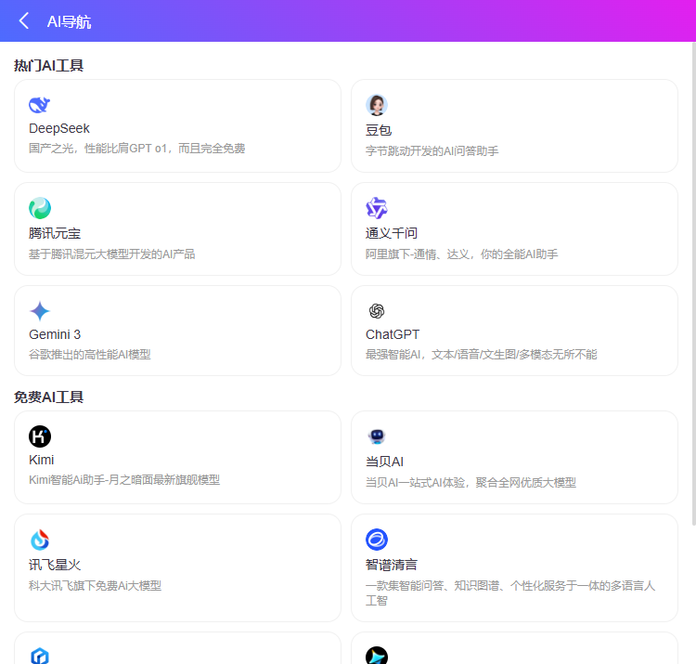Click the AI导航 page title

tap(69, 21)
